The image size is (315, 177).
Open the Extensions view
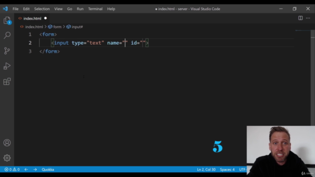coord(7,82)
